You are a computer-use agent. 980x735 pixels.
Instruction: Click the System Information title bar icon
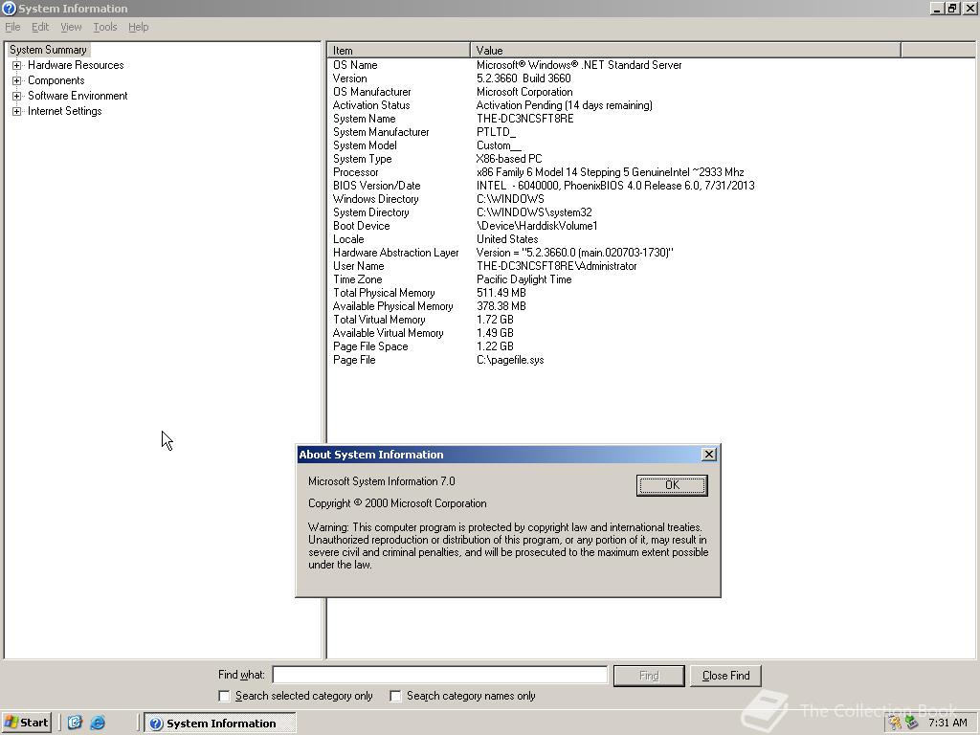point(9,8)
